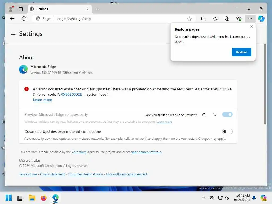Open Task View in taskbar

click(x=20, y=198)
